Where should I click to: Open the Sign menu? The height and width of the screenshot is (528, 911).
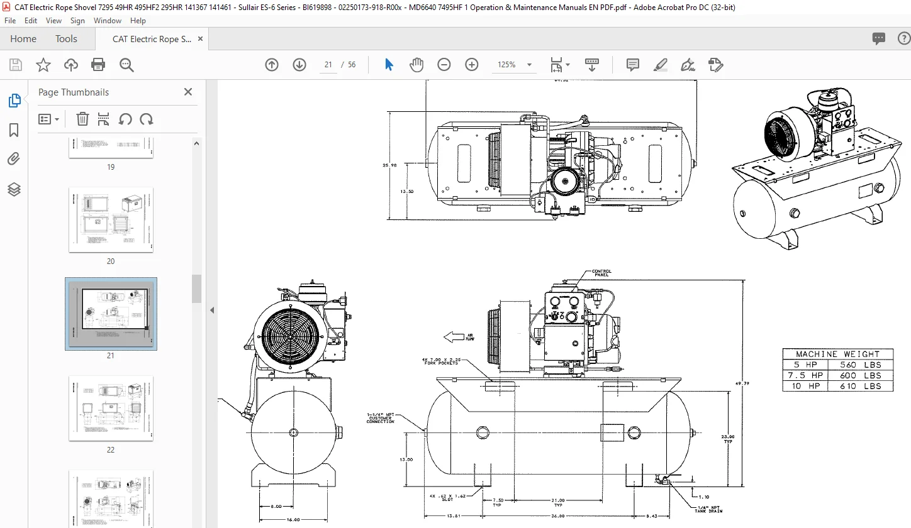[x=77, y=21]
